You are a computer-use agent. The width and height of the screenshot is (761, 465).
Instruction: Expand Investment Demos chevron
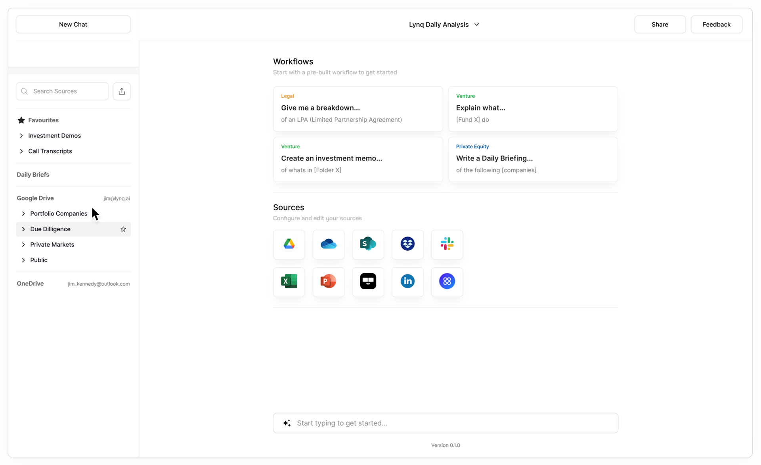tap(21, 135)
